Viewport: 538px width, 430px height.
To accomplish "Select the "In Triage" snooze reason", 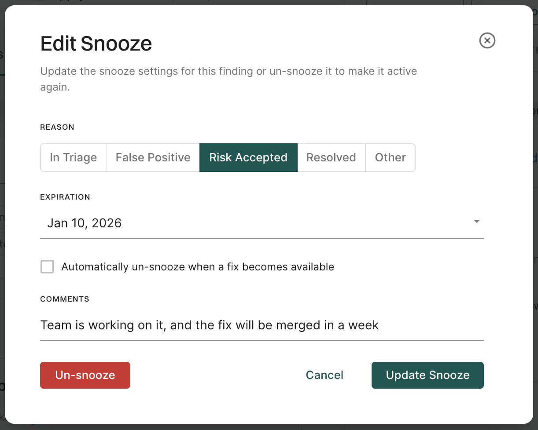I will 73,157.
